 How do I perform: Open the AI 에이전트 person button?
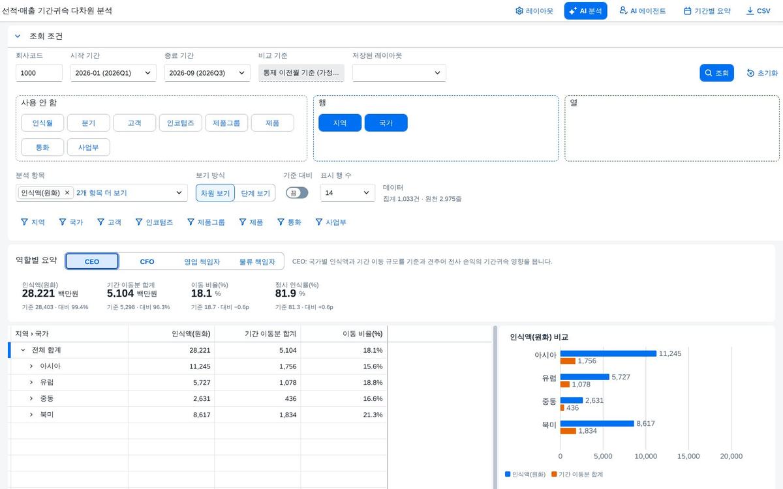coord(642,11)
